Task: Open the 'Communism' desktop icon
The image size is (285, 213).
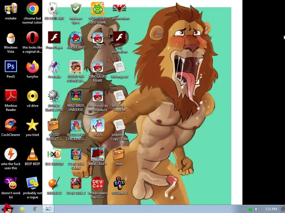Action: pos(119,9)
